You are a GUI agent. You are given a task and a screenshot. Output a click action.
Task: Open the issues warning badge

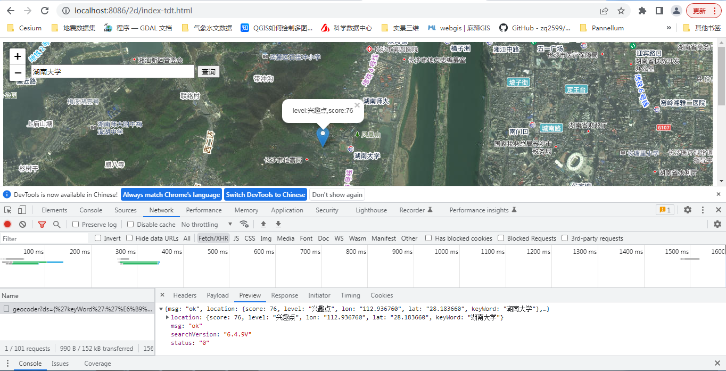pos(665,210)
